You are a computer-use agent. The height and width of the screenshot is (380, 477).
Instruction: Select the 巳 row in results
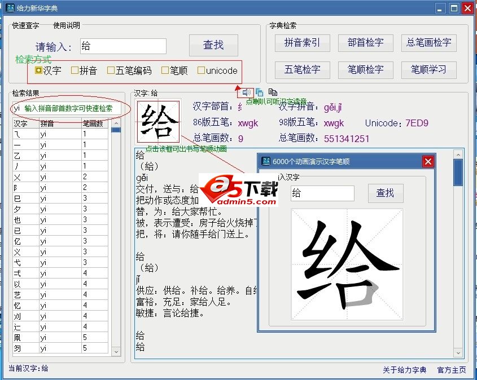tap(60, 198)
